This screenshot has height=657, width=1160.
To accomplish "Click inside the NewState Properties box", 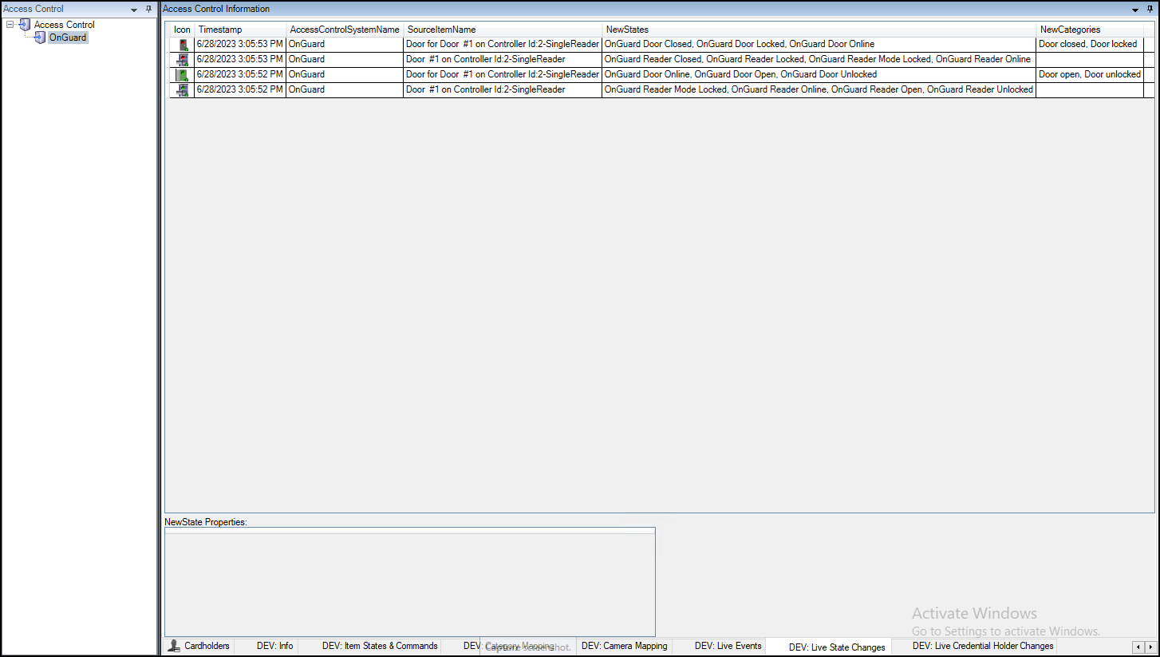I will 408,581.
